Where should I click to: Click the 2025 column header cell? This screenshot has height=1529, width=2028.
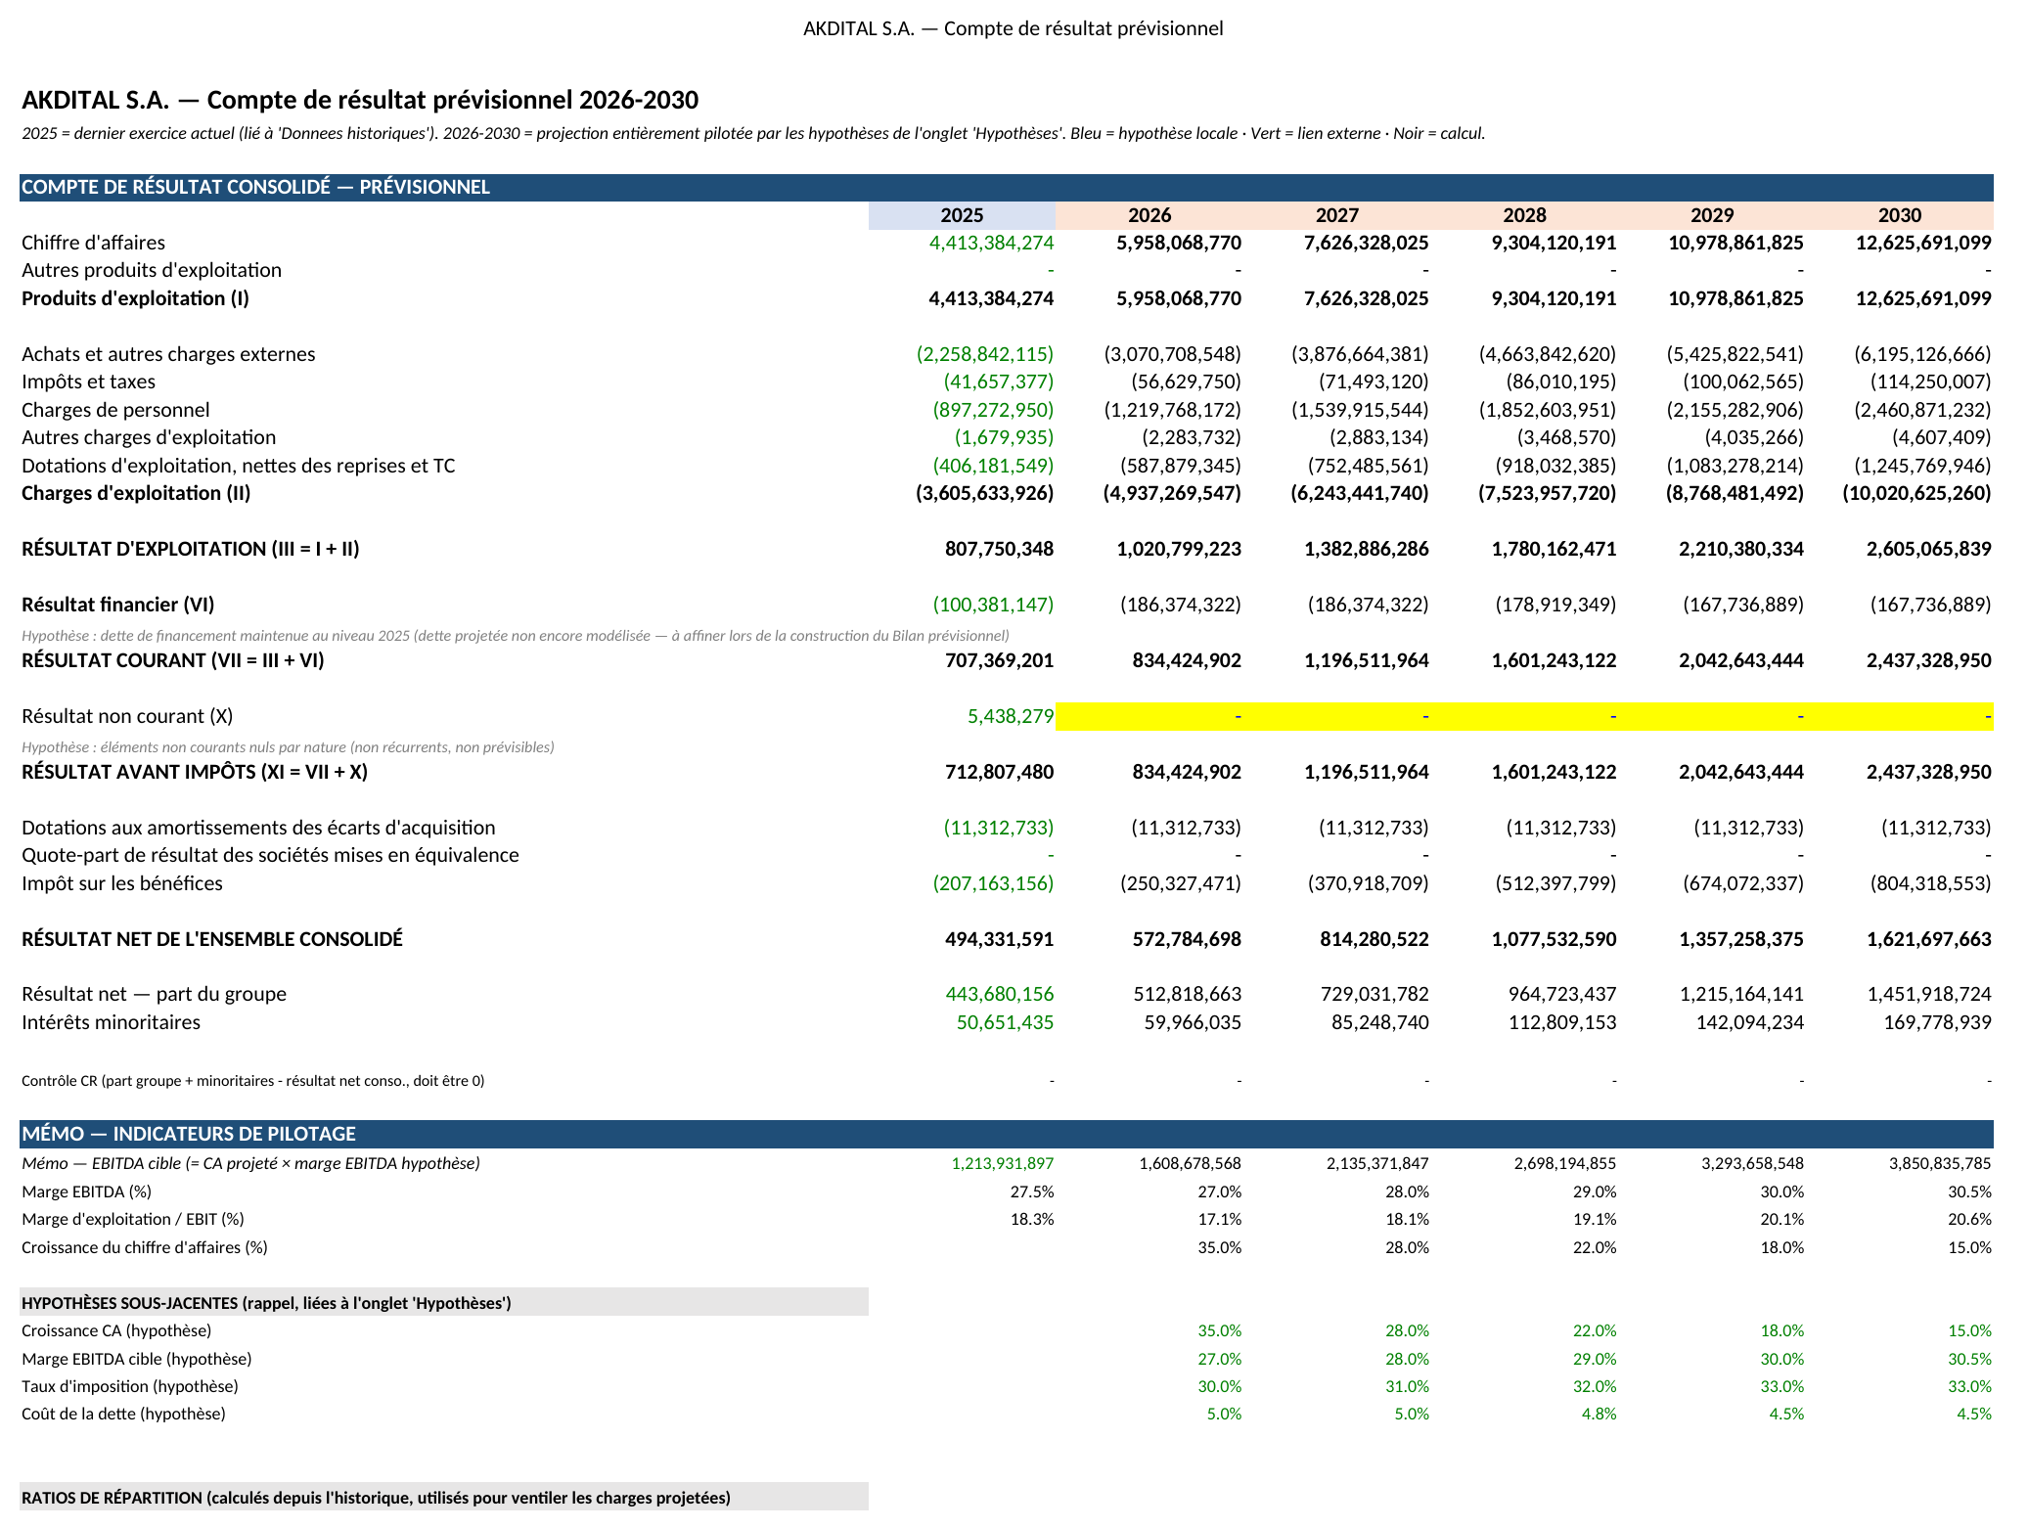pos(962,215)
